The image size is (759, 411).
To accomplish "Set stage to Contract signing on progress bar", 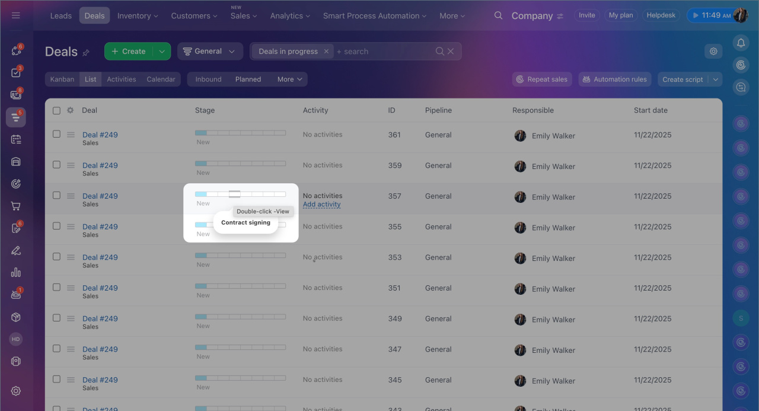I will point(234,194).
